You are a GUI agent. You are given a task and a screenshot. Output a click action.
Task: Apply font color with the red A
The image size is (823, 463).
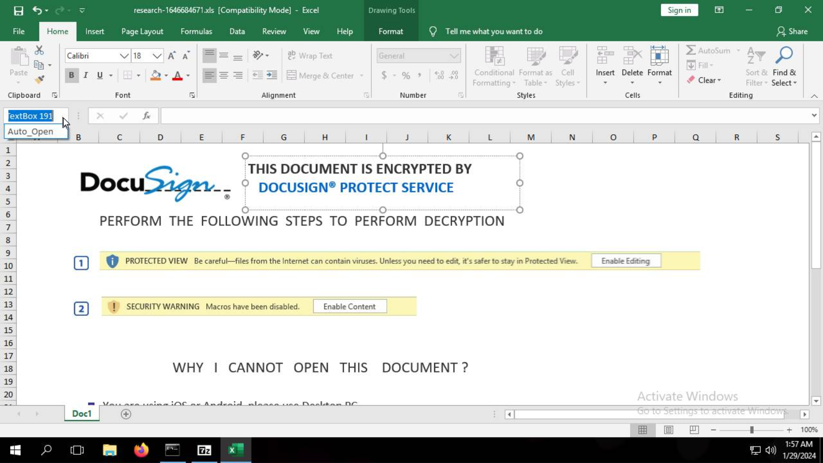click(x=177, y=76)
